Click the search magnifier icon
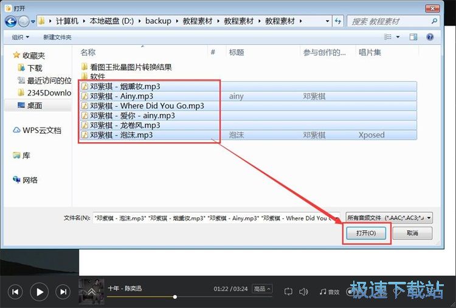Image resolution: width=456 pixels, height=308 pixels. [x=434, y=21]
